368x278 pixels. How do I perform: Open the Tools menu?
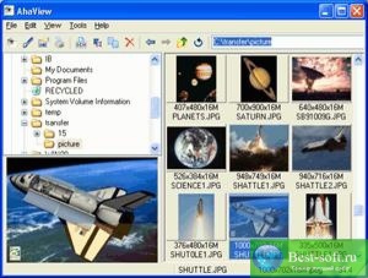point(78,25)
